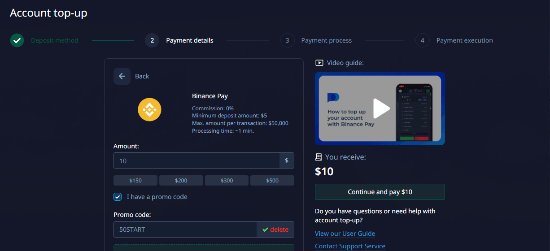Screen dimensions: 550x251
Task: Click the Commission: 0% text
Action: [213, 108]
